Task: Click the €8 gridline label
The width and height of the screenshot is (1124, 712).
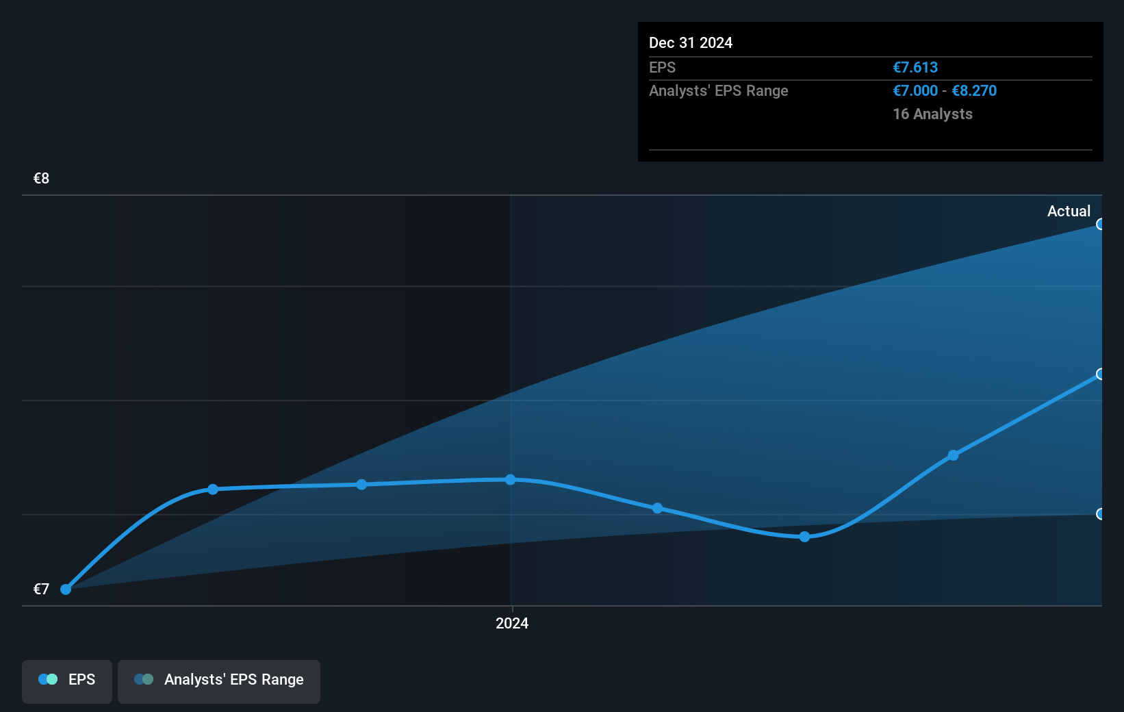Action: point(40,178)
